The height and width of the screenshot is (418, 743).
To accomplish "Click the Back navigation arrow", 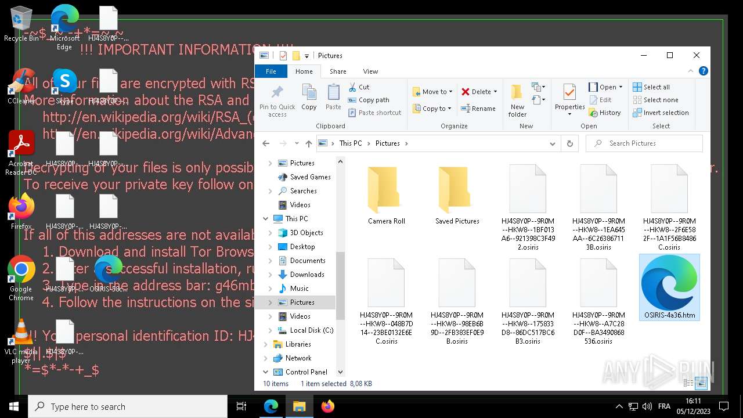I will pos(266,143).
